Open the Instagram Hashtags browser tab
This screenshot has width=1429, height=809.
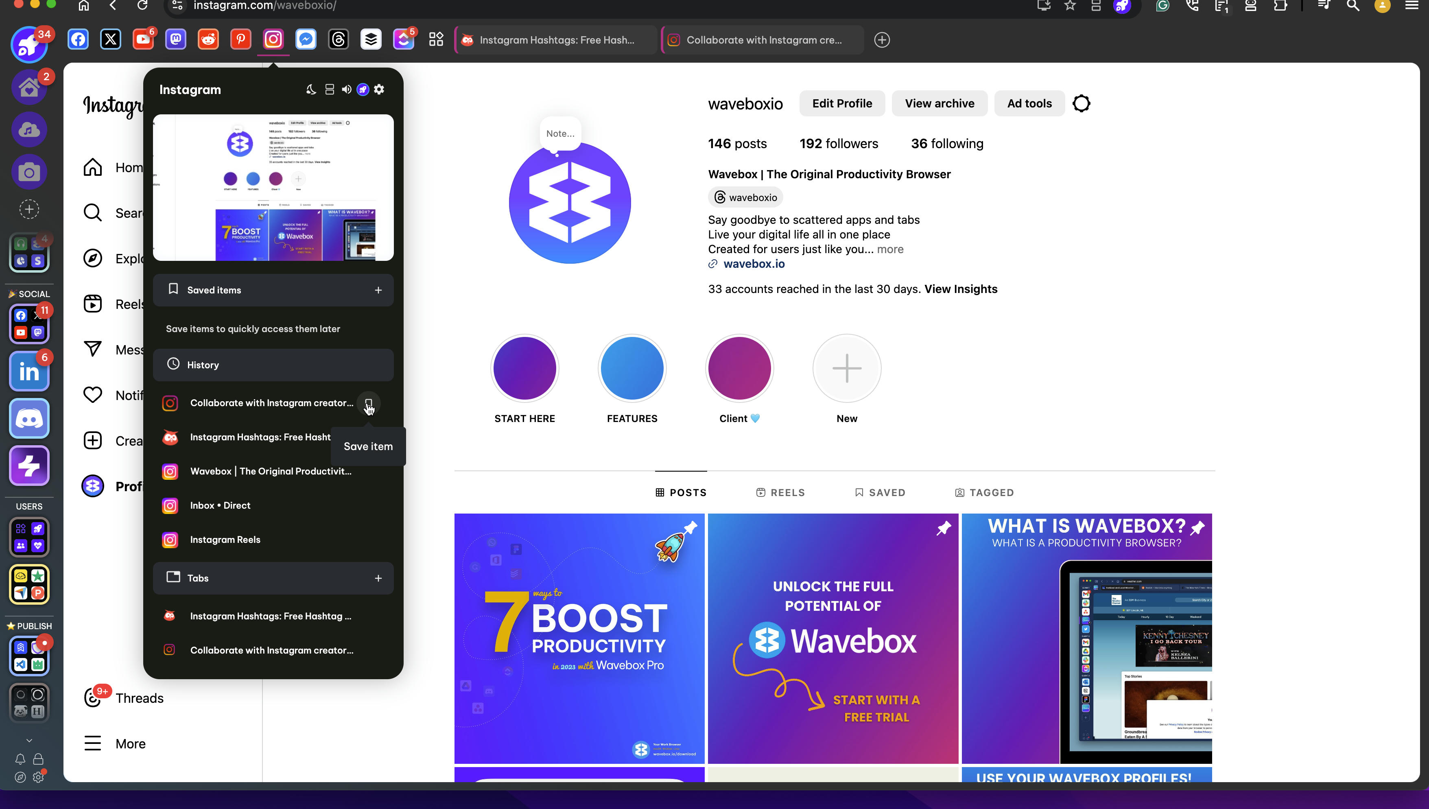pyautogui.click(x=555, y=40)
